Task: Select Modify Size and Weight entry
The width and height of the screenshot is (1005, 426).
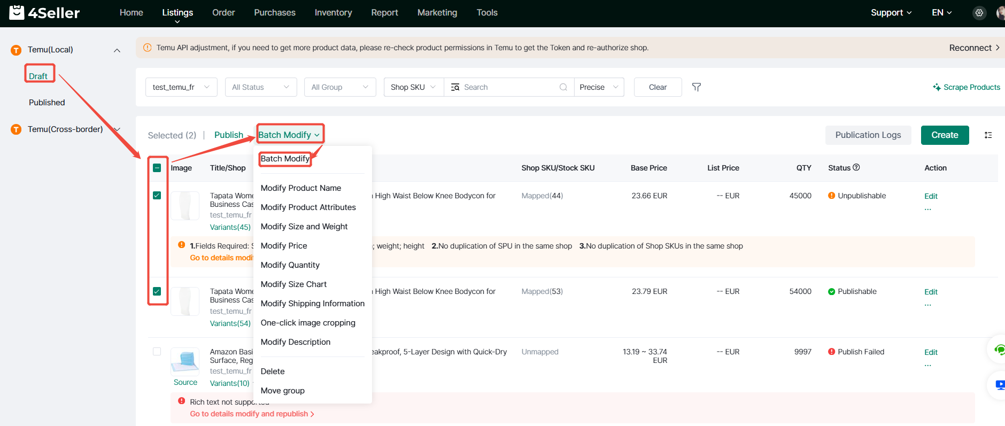Action: 304,227
